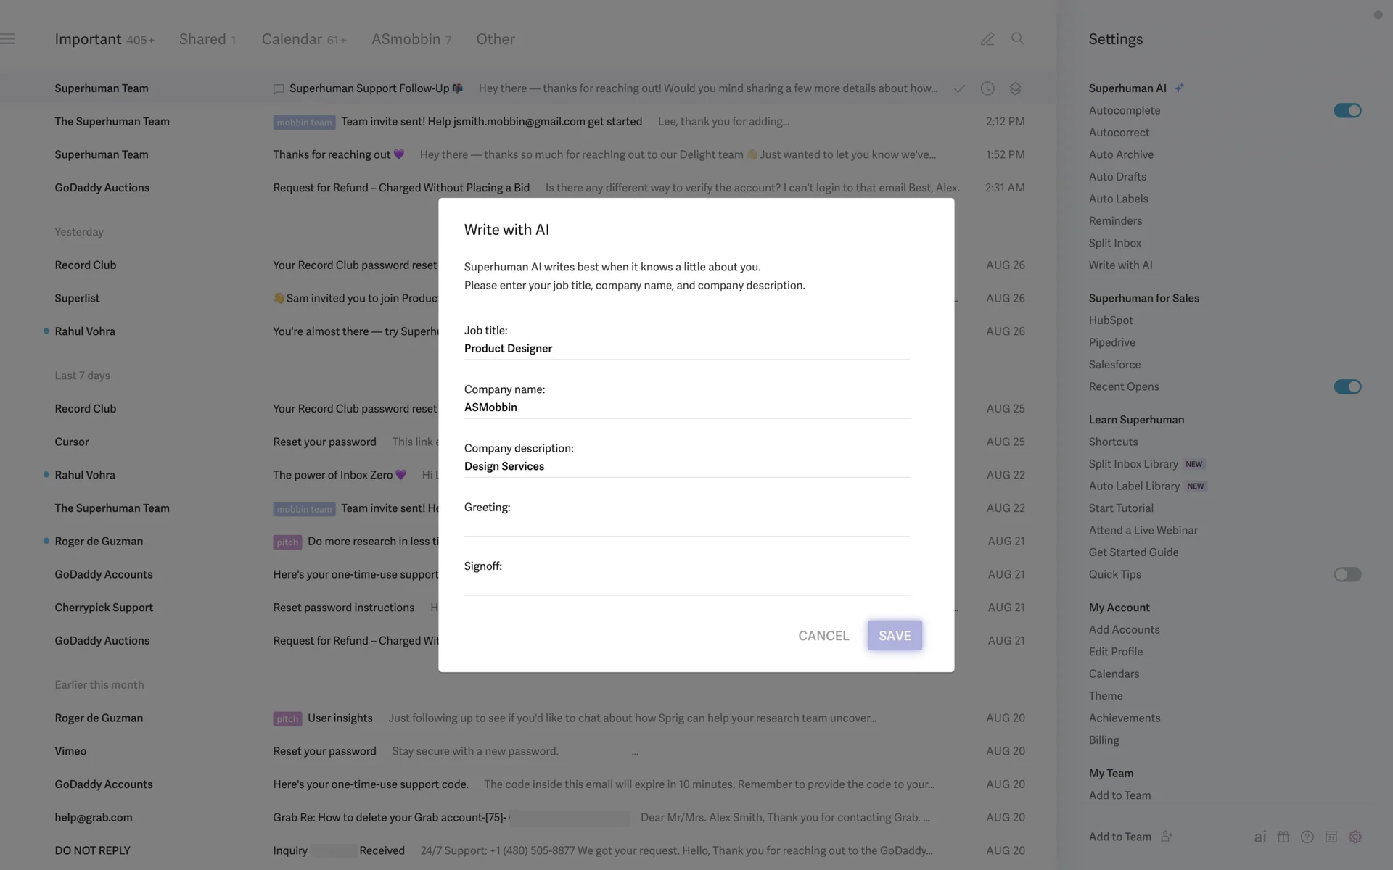
Task: Switch to the Calendar tab
Action: pos(303,39)
